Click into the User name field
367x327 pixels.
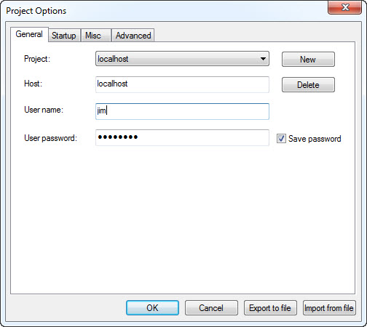(182, 111)
